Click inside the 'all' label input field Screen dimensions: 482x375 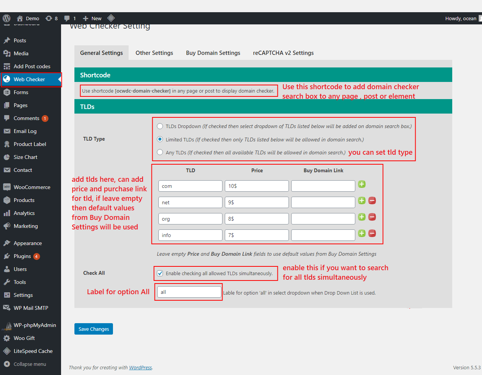pyautogui.click(x=189, y=292)
